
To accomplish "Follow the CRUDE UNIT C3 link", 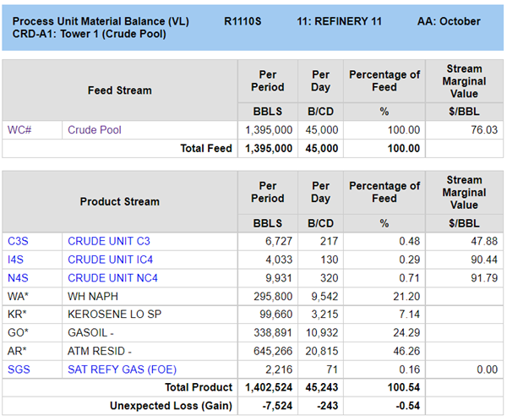I will click(111, 241).
